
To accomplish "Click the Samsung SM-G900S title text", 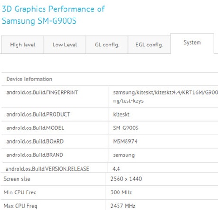I will [x=39, y=21].
